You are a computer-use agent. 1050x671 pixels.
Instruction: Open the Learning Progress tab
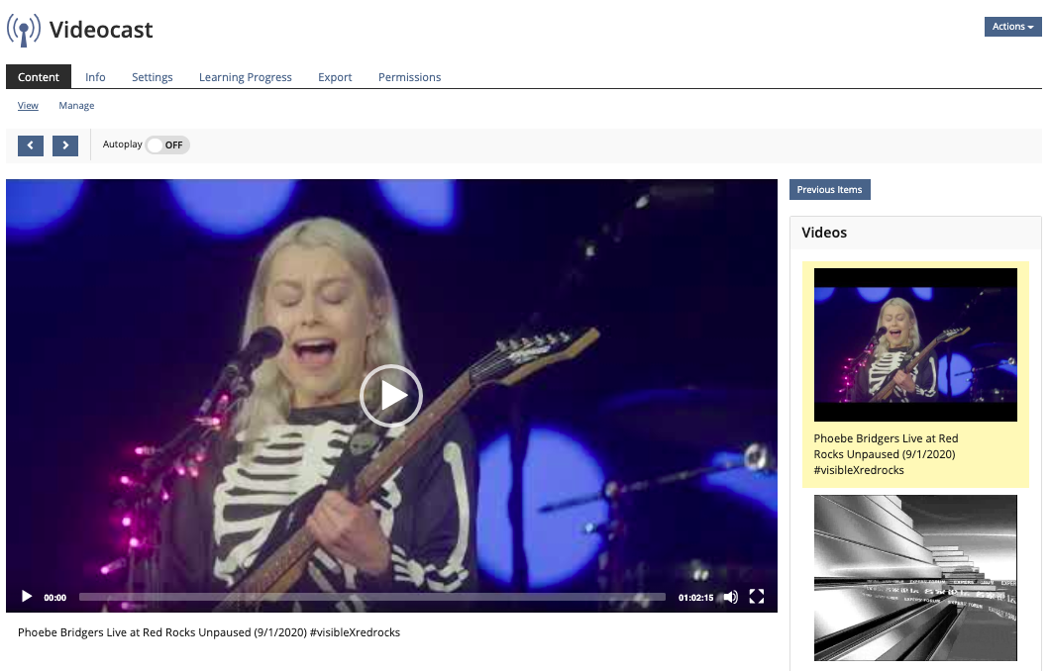point(245,77)
